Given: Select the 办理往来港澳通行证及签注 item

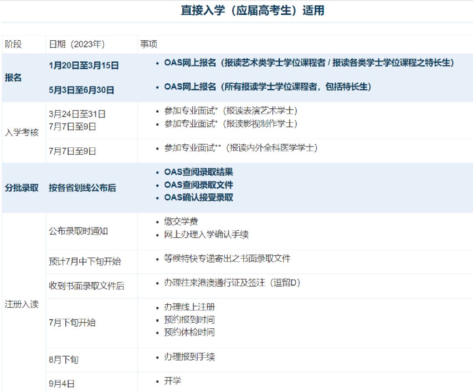Looking at the screenshot, I should pyautogui.click(x=232, y=283).
